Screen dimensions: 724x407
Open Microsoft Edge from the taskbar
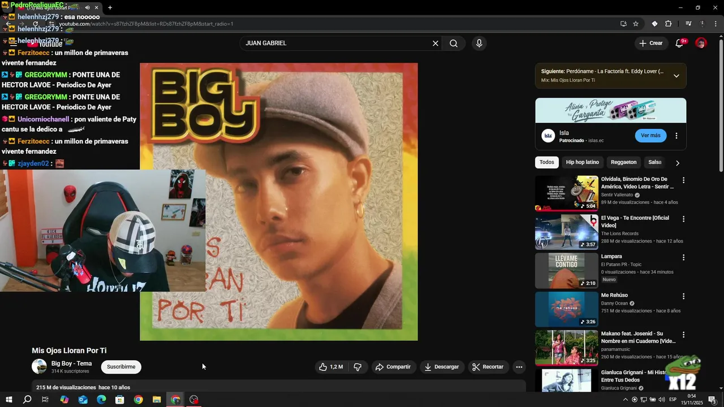coord(101,400)
